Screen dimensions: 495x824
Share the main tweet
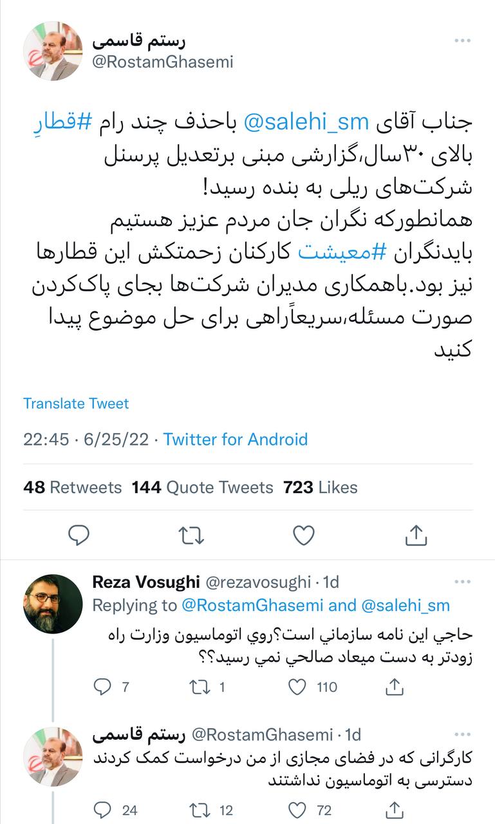(x=416, y=535)
